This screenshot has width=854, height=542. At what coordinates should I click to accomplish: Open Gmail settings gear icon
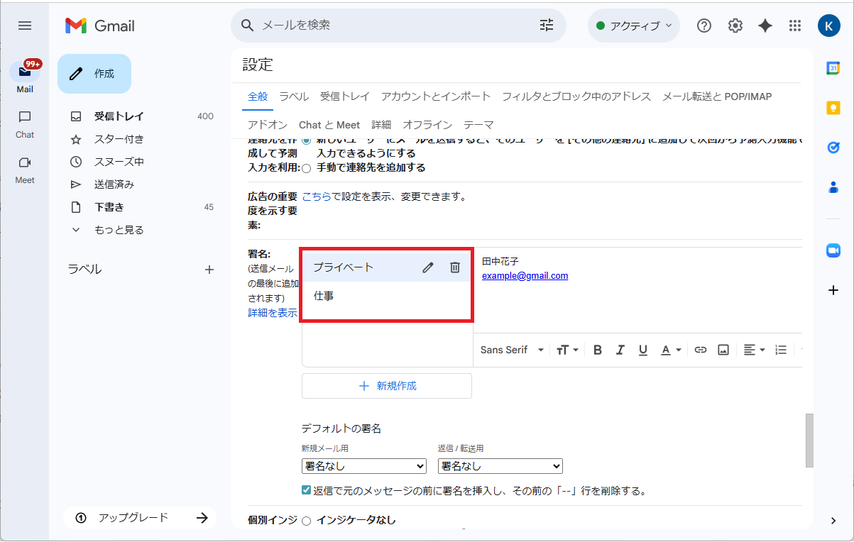(x=735, y=26)
